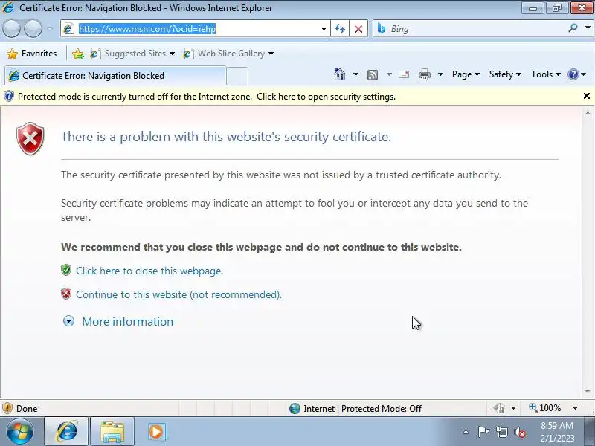This screenshot has height=446, width=595.
Task: Select the Certificate Error: Navigation Blocked tab
Action: pyautogui.click(x=115, y=76)
